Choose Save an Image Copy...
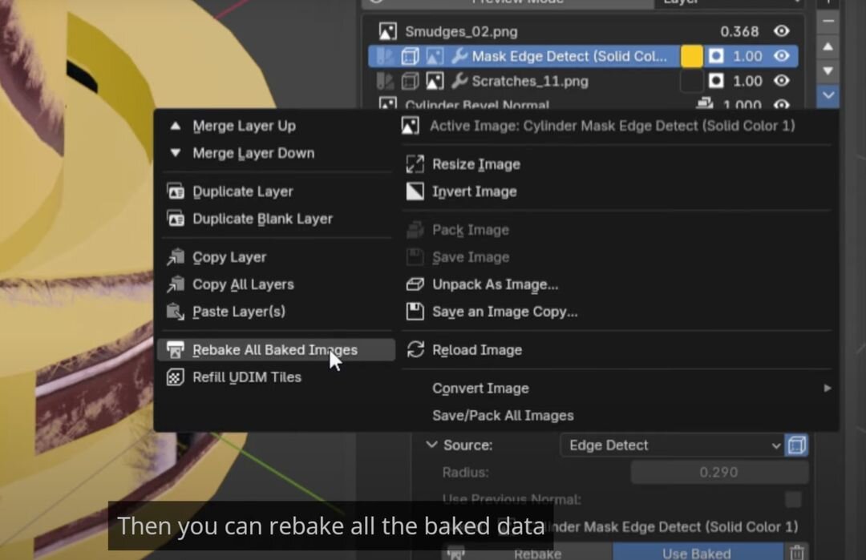Image resolution: width=866 pixels, height=560 pixels. [617, 312]
